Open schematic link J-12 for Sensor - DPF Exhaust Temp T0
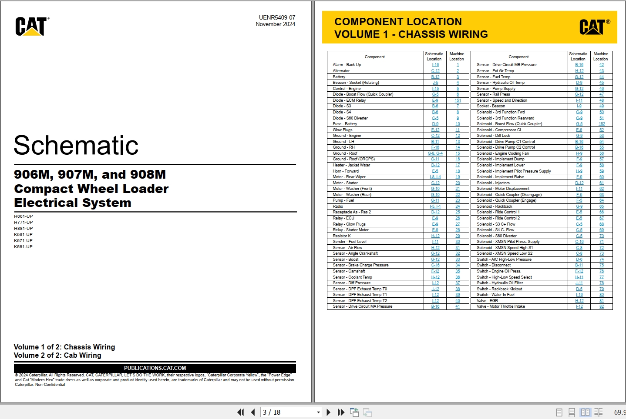Image resolution: width=626 pixels, height=419 pixels. tap(435, 289)
